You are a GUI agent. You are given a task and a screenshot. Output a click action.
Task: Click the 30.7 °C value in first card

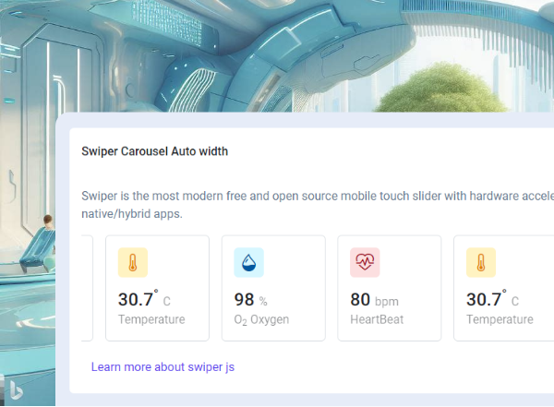coord(144,300)
